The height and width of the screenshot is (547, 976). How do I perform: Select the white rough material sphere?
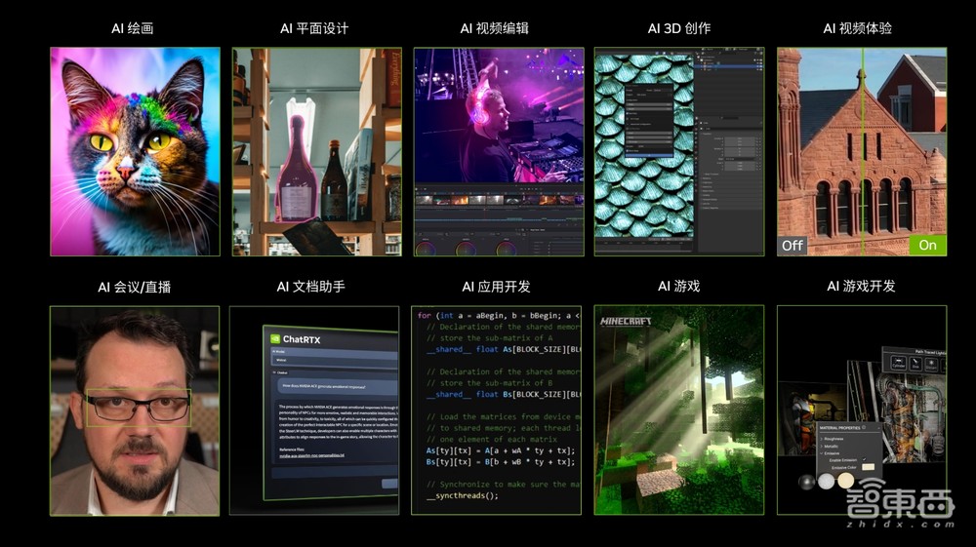pos(826,481)
